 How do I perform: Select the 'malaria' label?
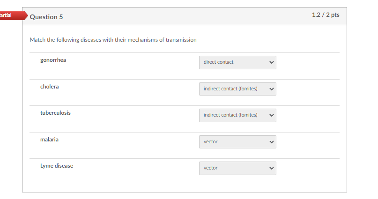[x=49, y=140]
